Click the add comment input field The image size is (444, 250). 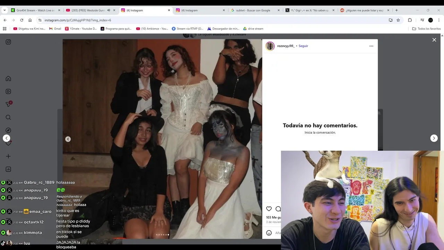click(277, 233)
